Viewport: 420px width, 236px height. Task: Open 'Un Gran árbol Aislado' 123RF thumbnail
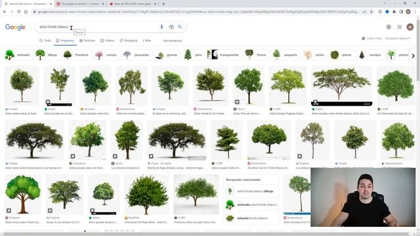tap(396, 86)
